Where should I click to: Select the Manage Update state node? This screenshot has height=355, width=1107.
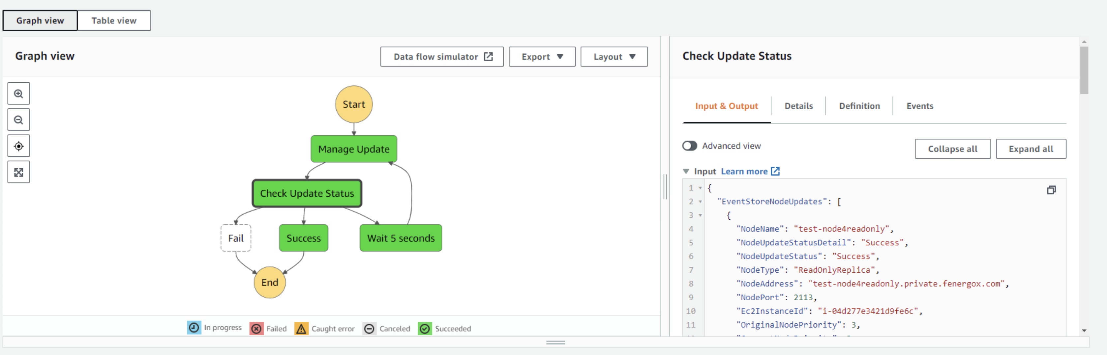point(353,149)
